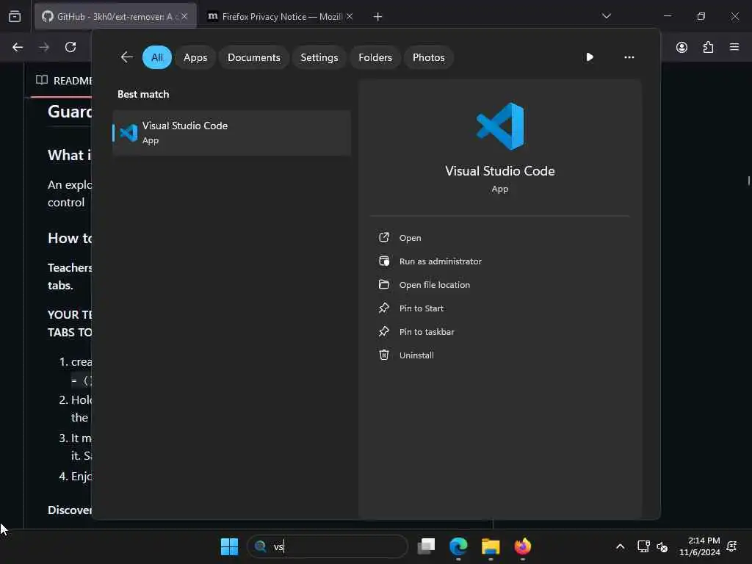List all Firefox tabs dropdown

(606, 16)
